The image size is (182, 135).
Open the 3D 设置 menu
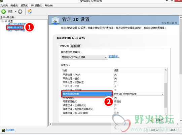click(x=36, y=5)
